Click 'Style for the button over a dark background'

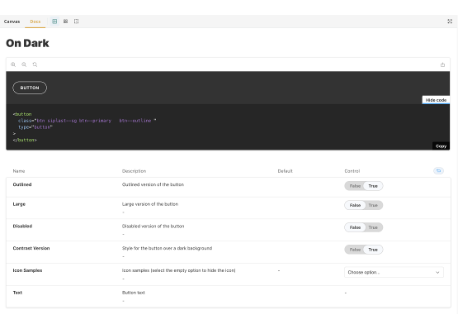point(167,248)
